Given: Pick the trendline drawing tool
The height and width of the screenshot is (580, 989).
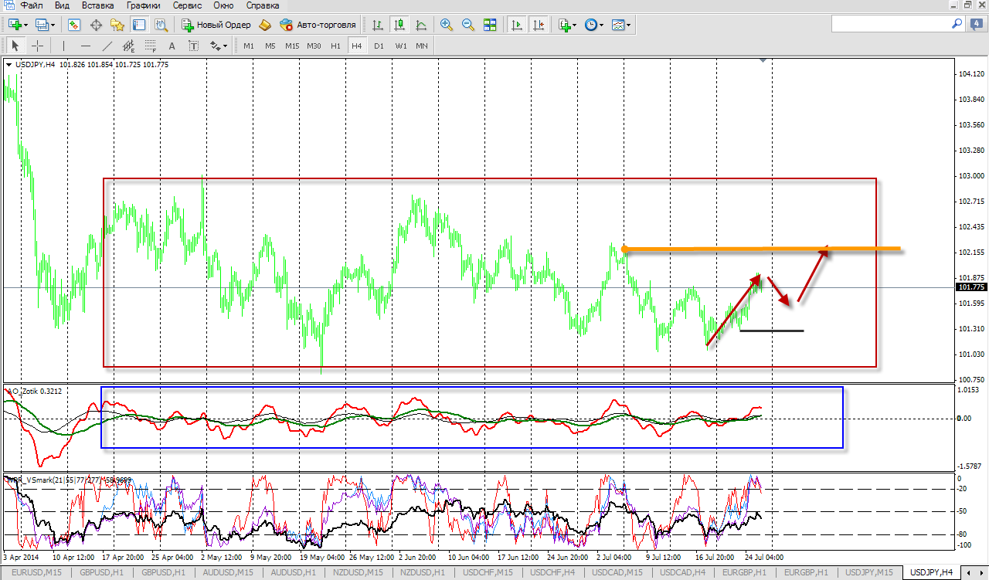Looking at the screenshot, I should pos(107,46).
